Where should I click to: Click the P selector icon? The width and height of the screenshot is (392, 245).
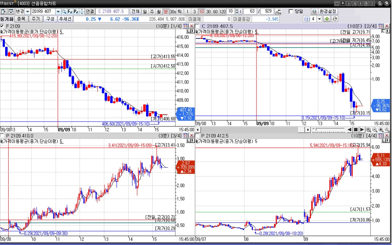coord(76,12)
